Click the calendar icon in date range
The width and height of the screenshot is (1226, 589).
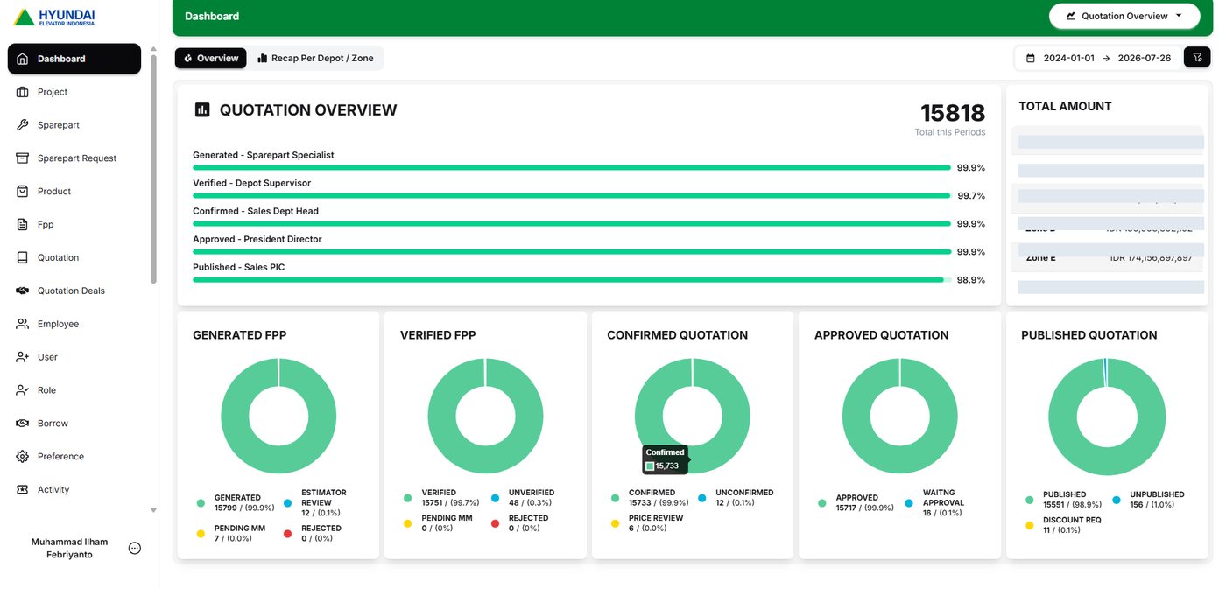tap(1031, 58)
